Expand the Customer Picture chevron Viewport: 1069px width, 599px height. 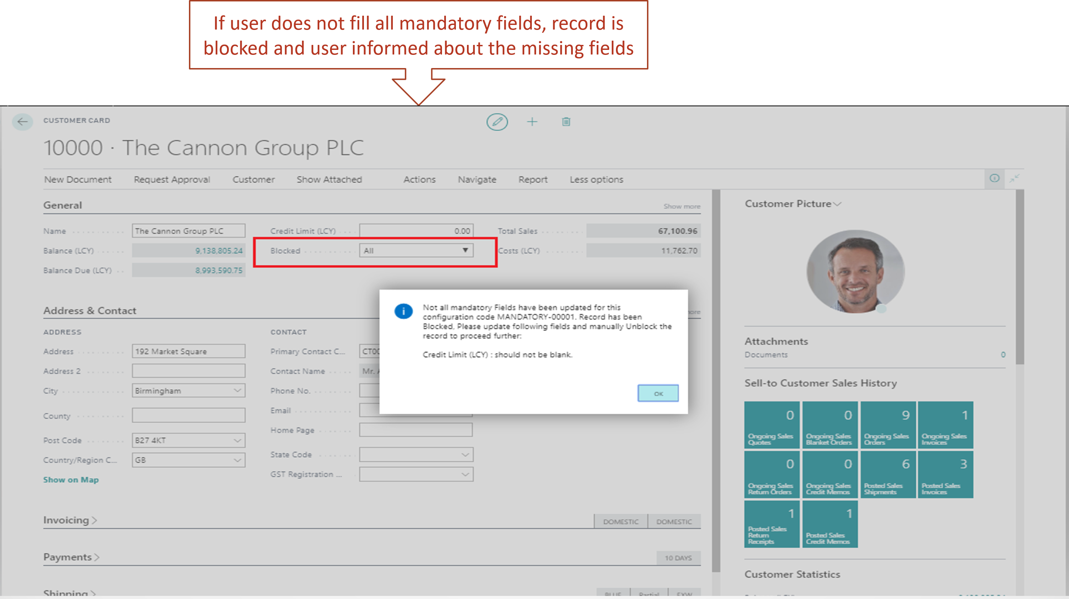coord(837,204)
